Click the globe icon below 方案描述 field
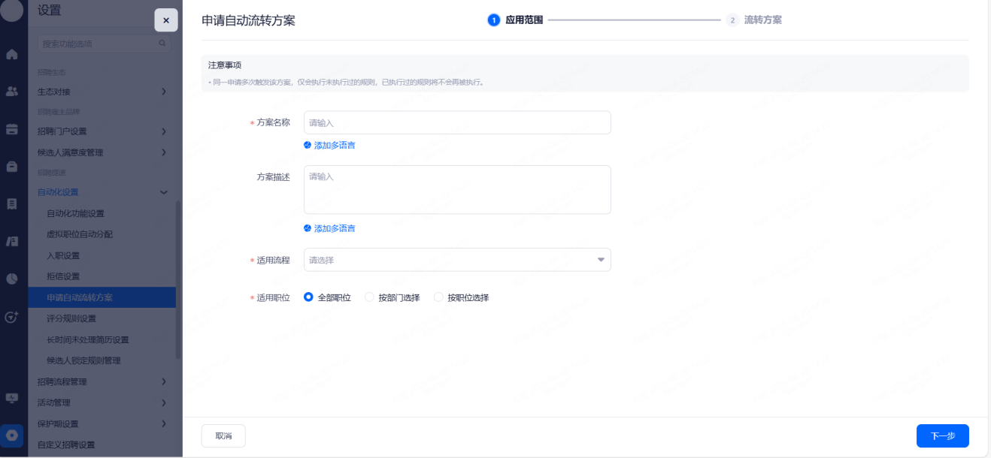 point(308,228)
